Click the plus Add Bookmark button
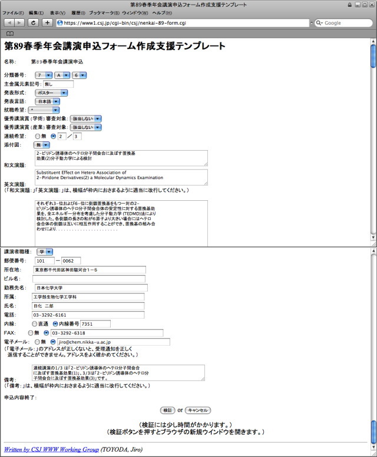 pos(47,23)
